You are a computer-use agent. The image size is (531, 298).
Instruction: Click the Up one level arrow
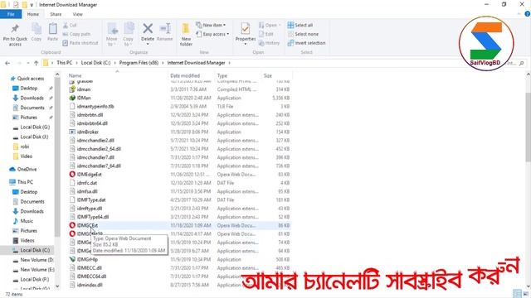pos(36,63)
